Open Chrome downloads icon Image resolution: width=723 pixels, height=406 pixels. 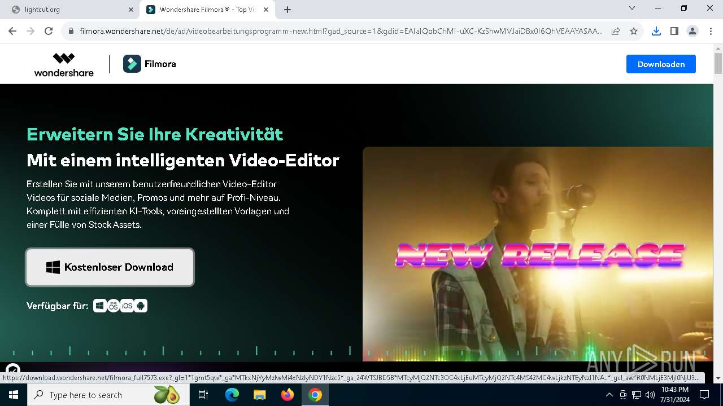(656, 32)
